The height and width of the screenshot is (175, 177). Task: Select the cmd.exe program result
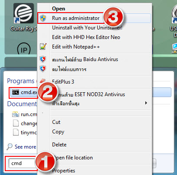click(24, 92)
